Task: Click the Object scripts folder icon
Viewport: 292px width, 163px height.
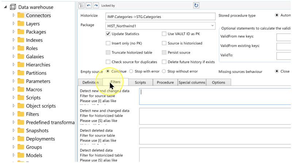Action: pyautogui.click(x=21, y=106)
